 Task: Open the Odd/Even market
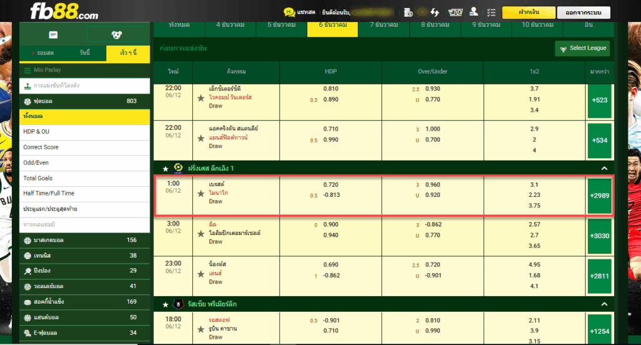(85, 163)
